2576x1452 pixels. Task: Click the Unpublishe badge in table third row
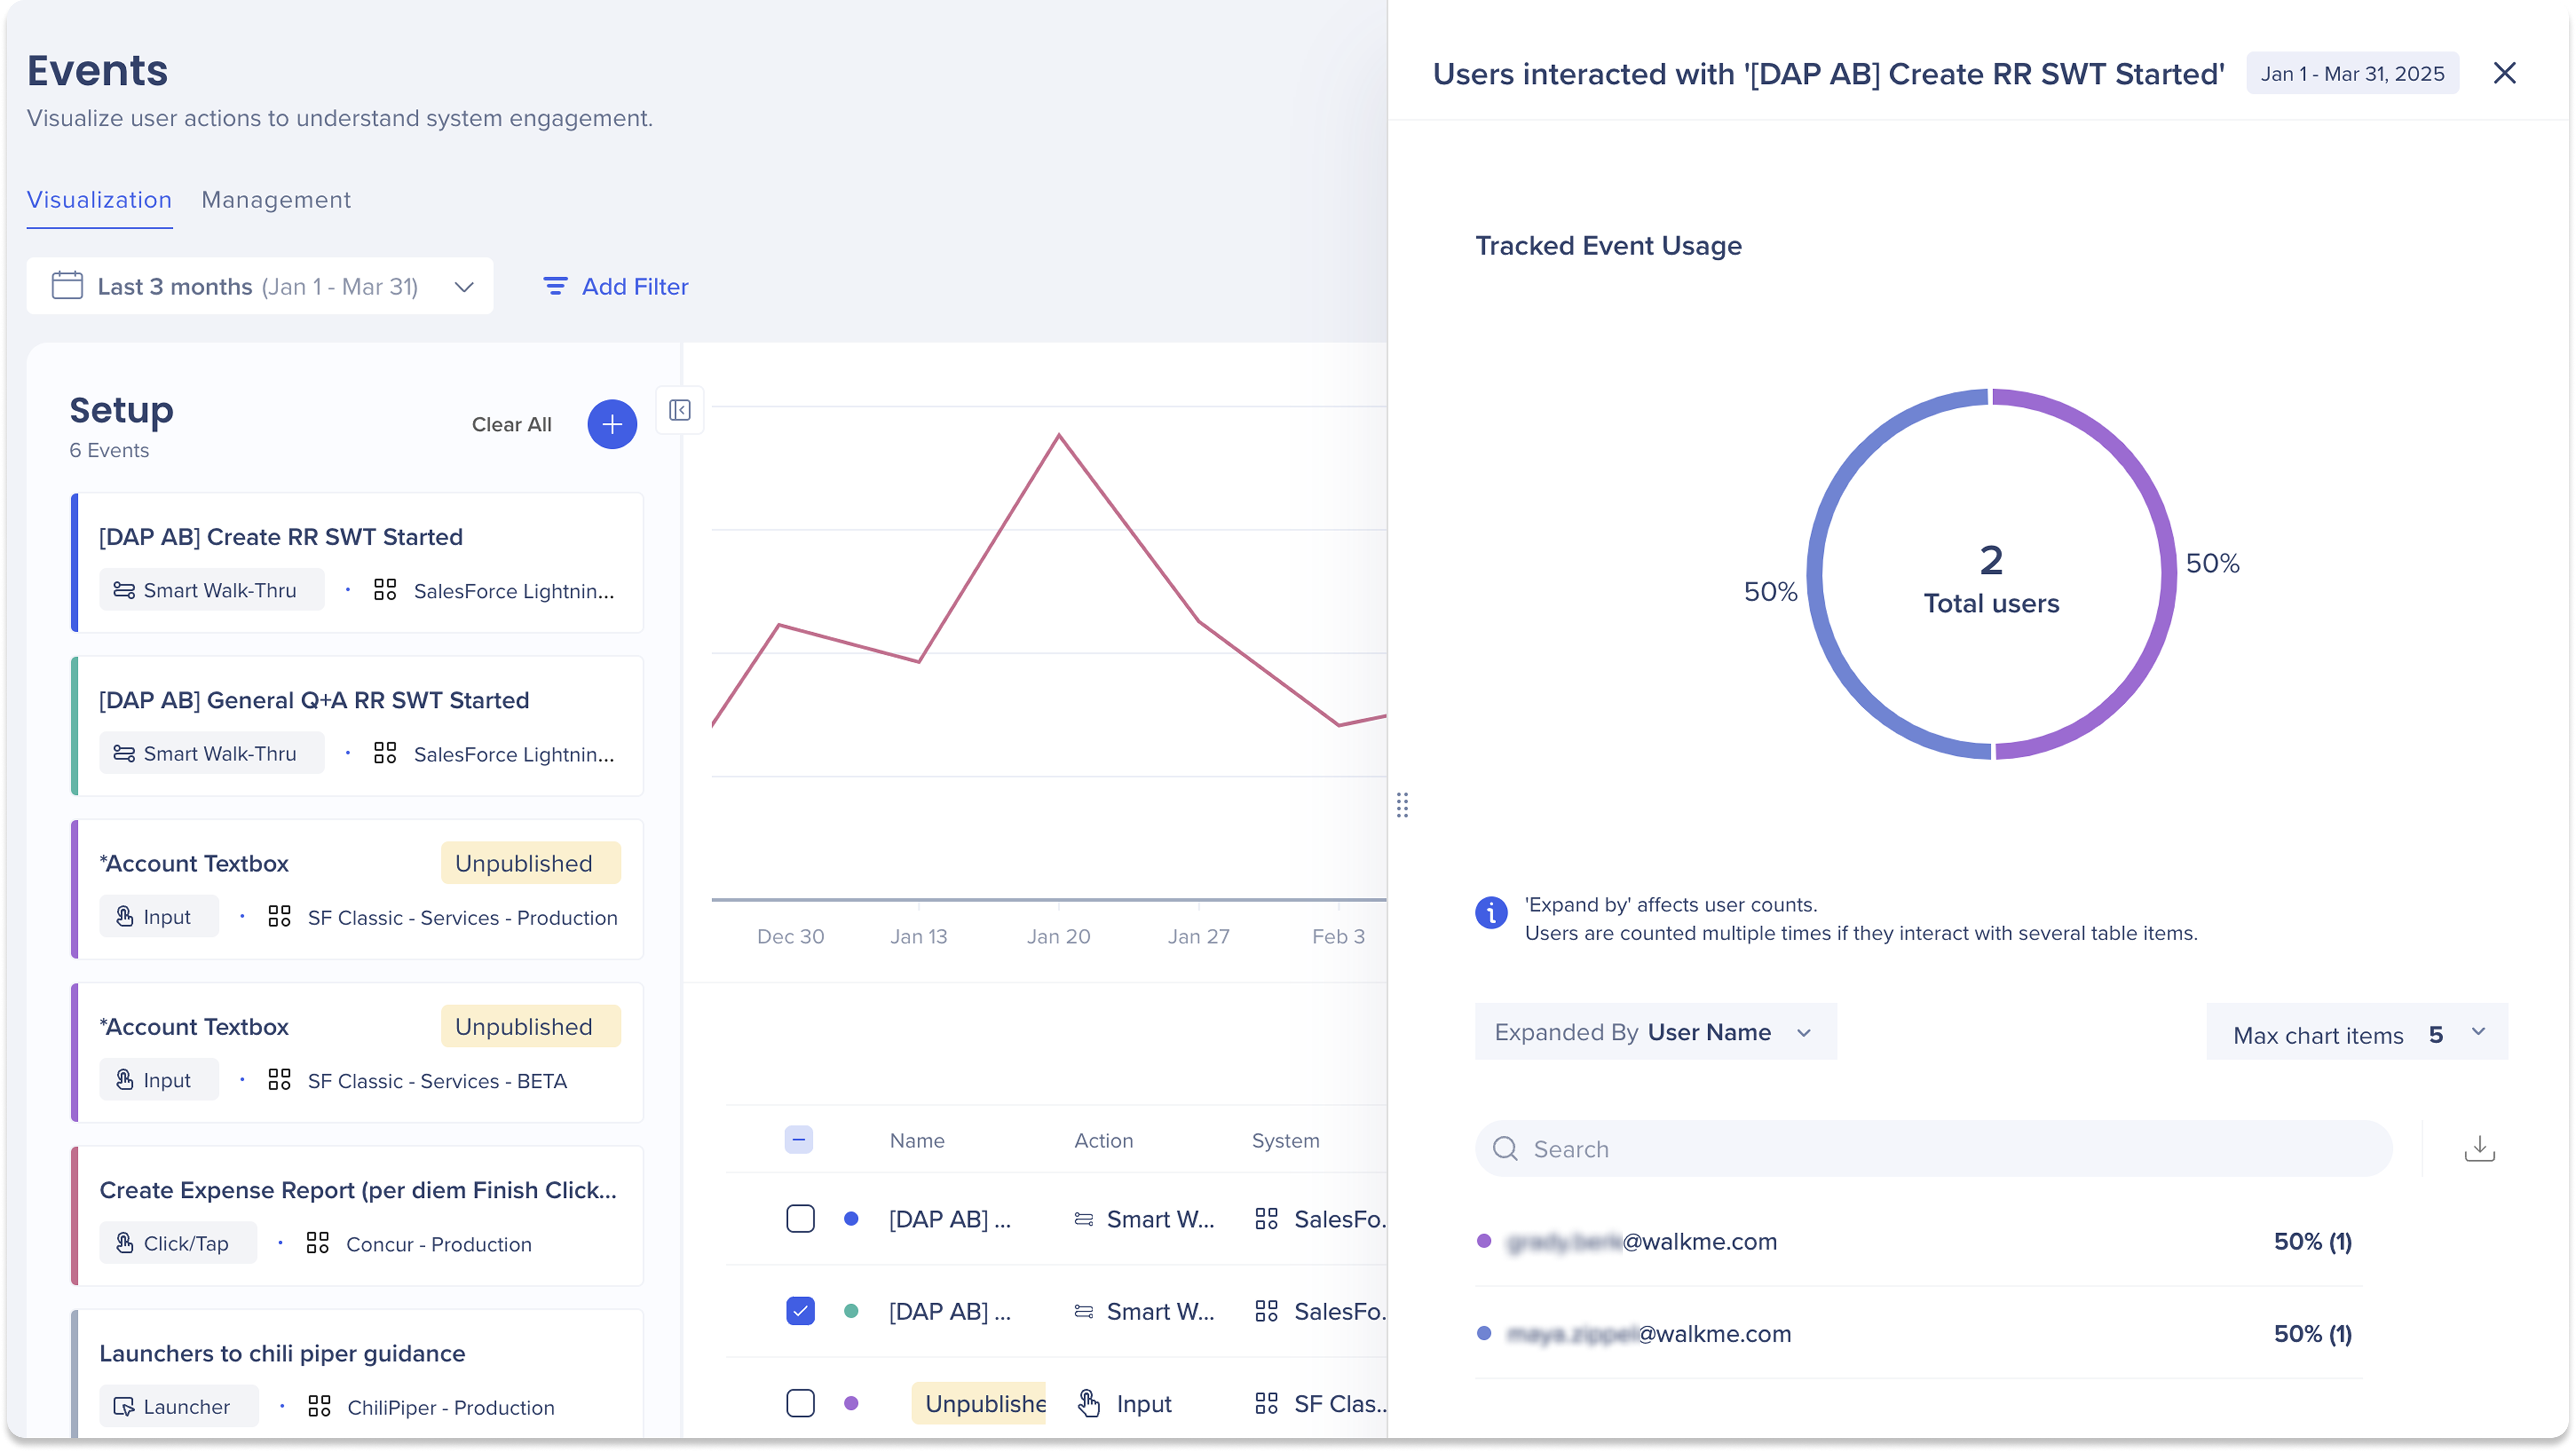coord(978,1403)
